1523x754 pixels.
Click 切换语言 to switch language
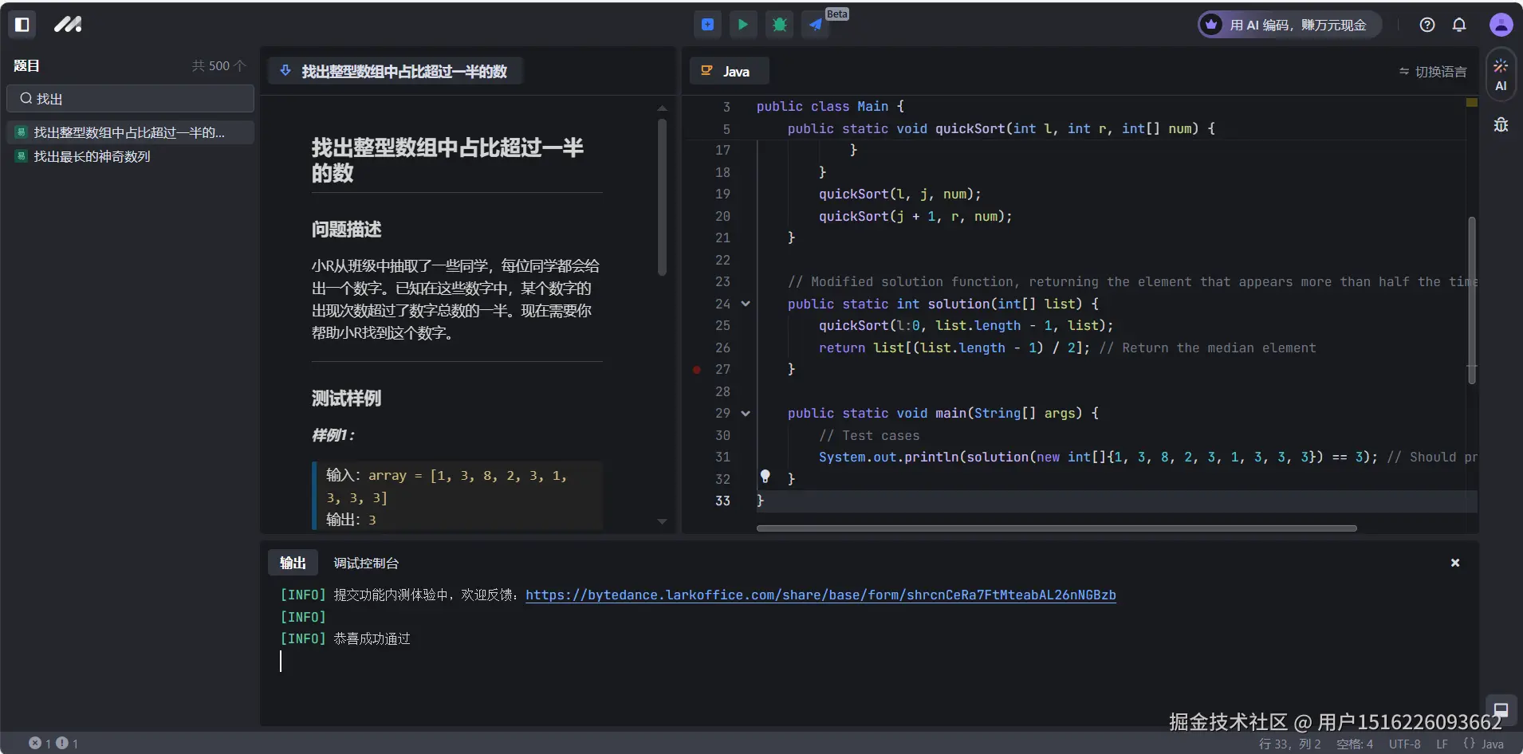pyautogui.click(x=1433, y=72)
